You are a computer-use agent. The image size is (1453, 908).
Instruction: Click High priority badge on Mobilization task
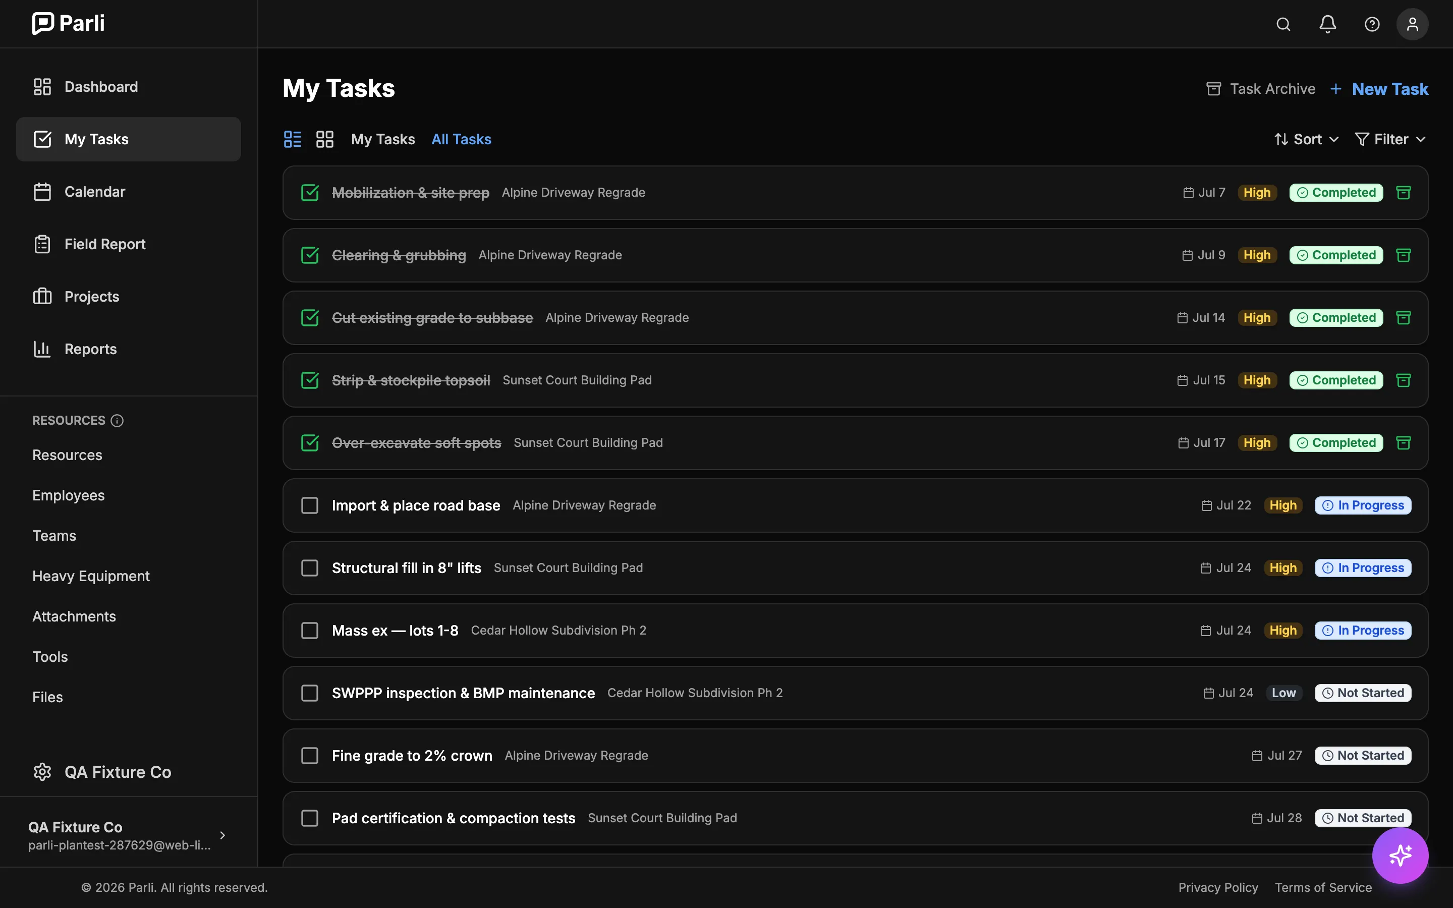pyautogui.click(x=1257, y=193)
